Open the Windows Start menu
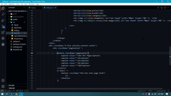The width and height of the screenshot is (171, 96). click(2, 94)
